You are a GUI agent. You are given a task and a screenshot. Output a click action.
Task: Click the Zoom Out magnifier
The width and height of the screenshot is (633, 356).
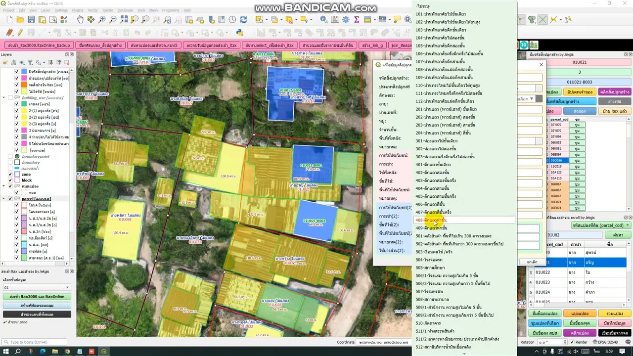tap(113, 20)
